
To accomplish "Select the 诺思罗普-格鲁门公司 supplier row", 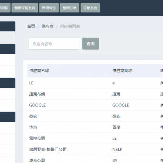I will 95,150.
